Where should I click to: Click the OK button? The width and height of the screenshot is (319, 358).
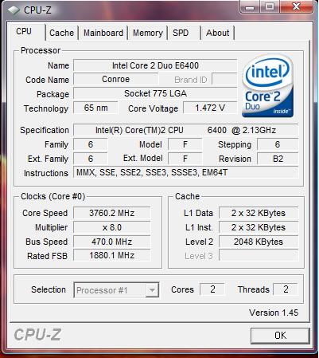coord(280,336)
